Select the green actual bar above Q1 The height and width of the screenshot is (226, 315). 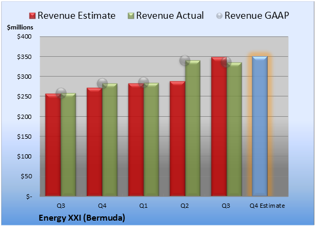151,139
